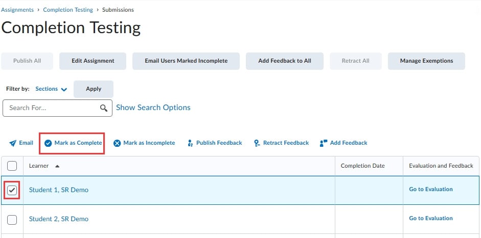Check the Student 2, SR Demo checkbox
Screen dimensions: 481x238
click(12, 220)
